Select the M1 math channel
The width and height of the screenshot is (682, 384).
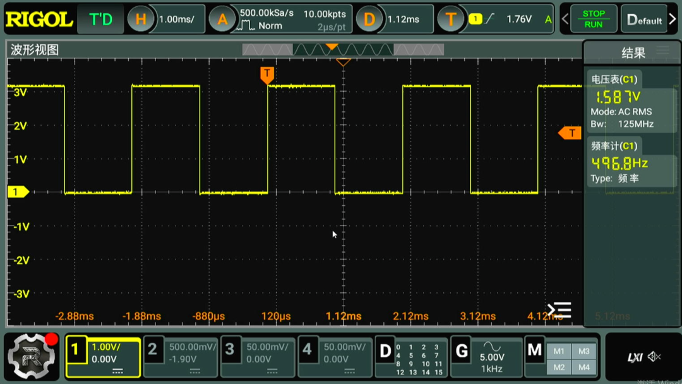pos(559,351)
